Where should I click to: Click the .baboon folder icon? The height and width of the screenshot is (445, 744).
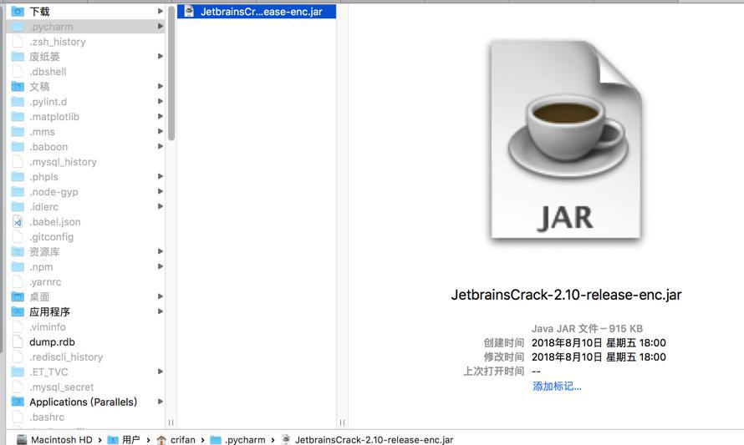tap(18, 146)
